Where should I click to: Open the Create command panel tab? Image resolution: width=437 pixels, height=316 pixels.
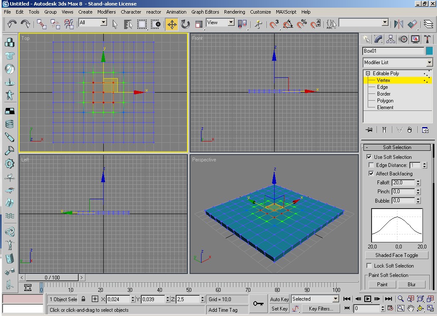[x=366, y=39]
